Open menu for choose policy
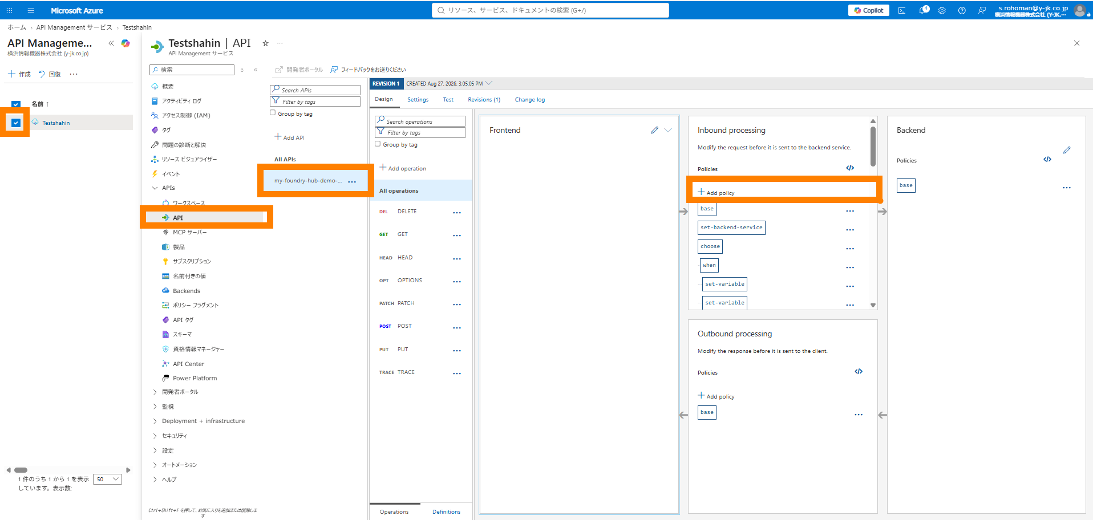 (850, 249)
